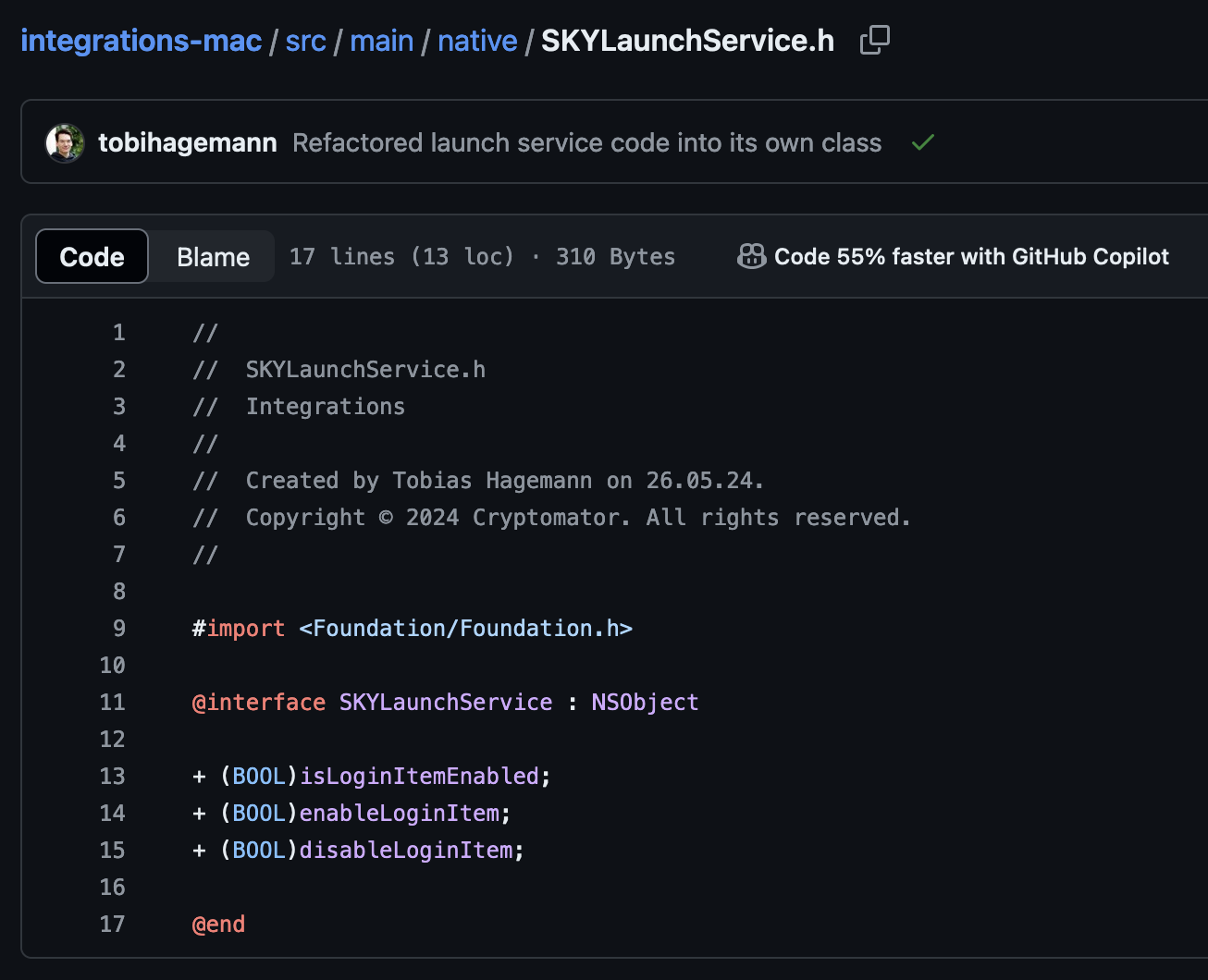Click 'Created by Tobias Hagemann' comment

click(x=419, y=480)
